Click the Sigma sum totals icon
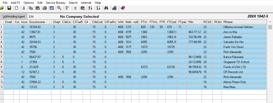This screenshot has height=103, width=273. pyautogui.click(x=75, y=8)
